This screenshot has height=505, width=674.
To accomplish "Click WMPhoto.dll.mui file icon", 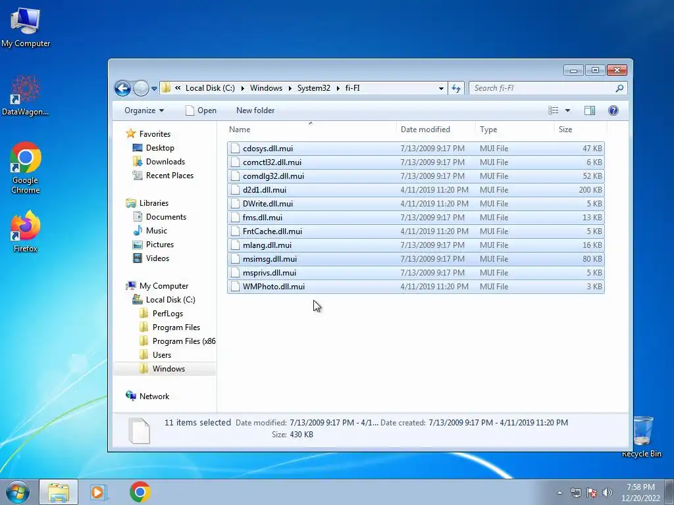I will tap(235, 287).
